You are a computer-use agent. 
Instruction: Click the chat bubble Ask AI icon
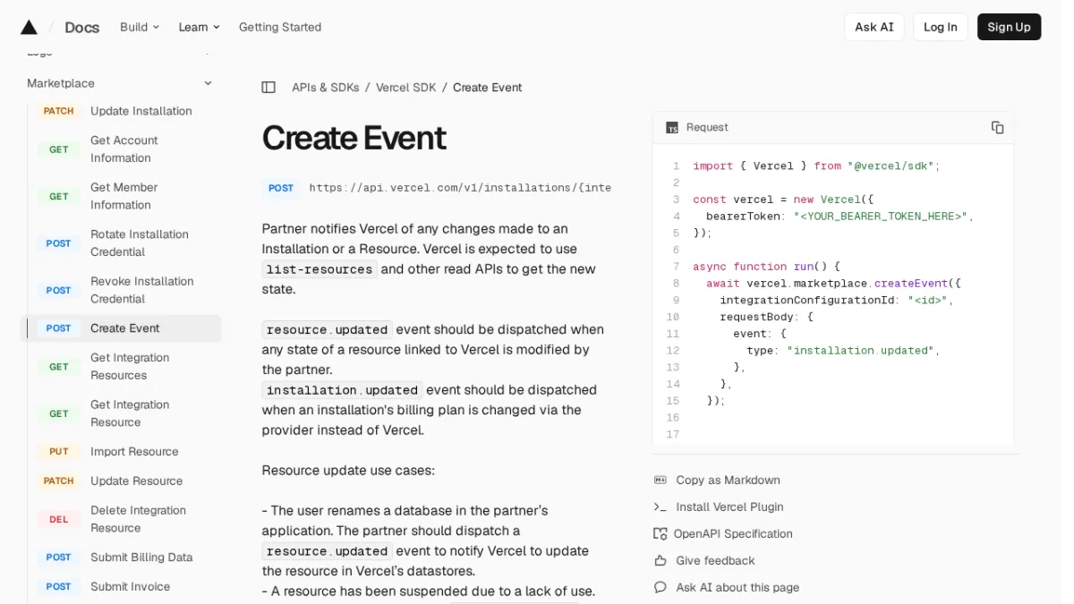click(x=661, y=588)
